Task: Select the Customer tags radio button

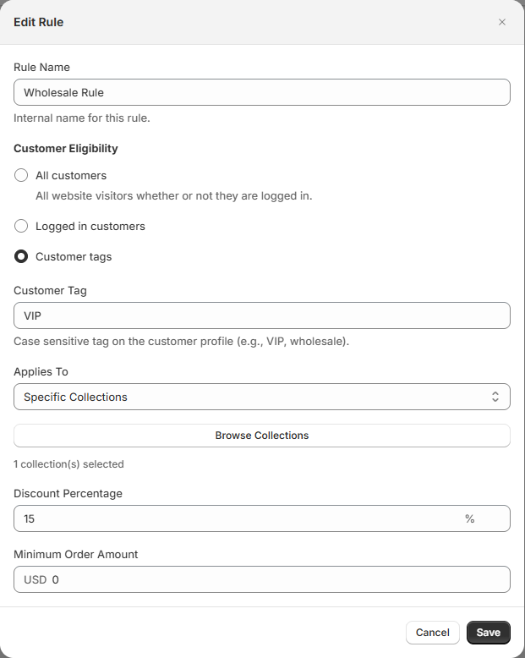Action: (21, 257)
